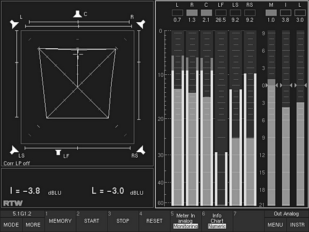Toggle softkey 5 Meter In analog Monitoring
309x232 pixels.
pos(185,221)
